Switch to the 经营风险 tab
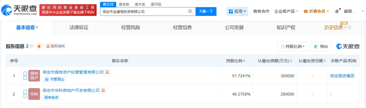Image resolution: width=366 pixels, height=108 pixels. (130, 28)
